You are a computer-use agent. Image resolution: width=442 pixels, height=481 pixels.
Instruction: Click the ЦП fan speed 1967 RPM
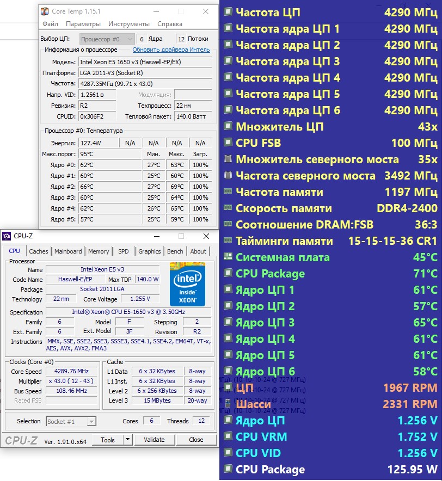410,388
